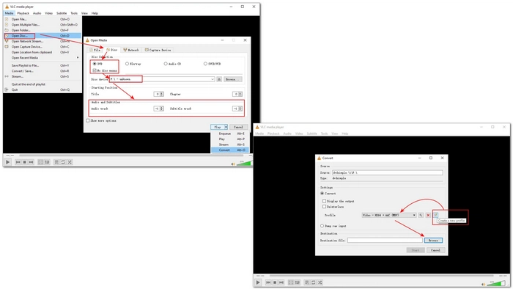
Task: Click previous track in window behind Open Media
Action: 18,162
